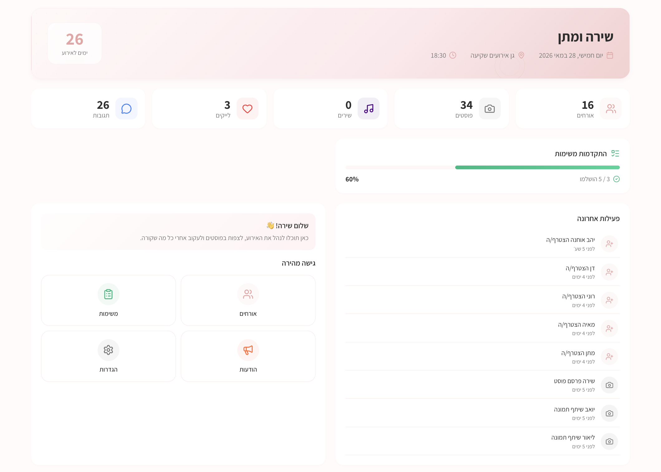Image resolution: width=661 pixels, height=472 pixels.
Task: Click the activity row ליאור שיתף תמונה
Action: pos(483,441)
